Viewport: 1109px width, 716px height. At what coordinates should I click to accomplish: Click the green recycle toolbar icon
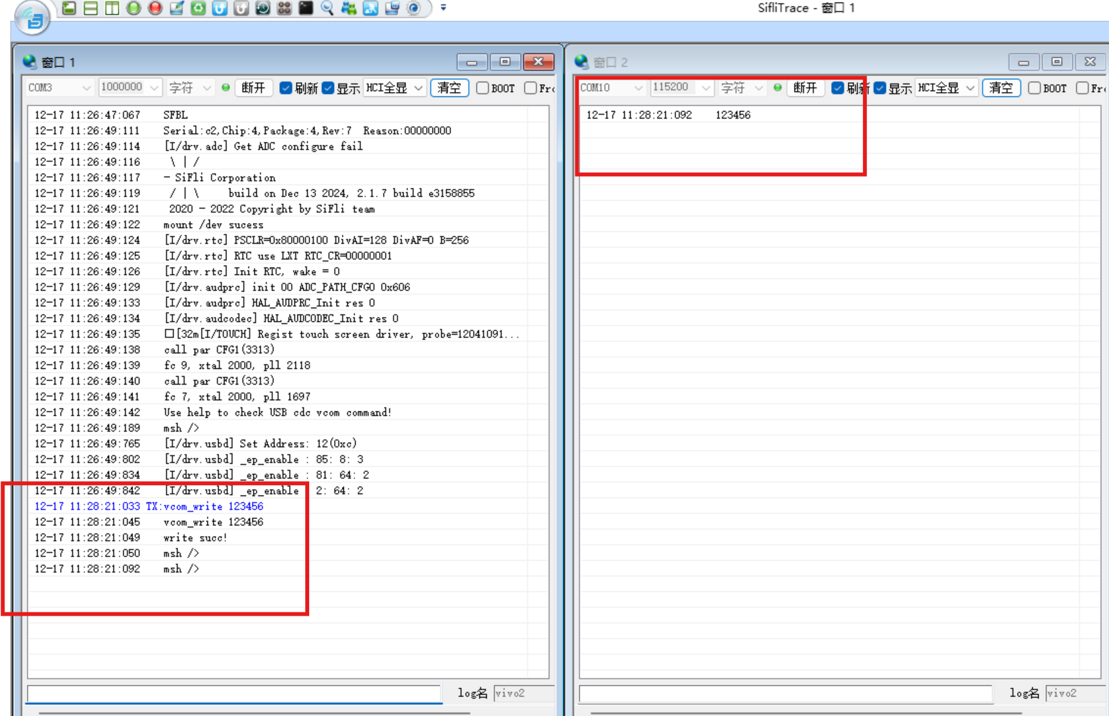coord(198,8)
